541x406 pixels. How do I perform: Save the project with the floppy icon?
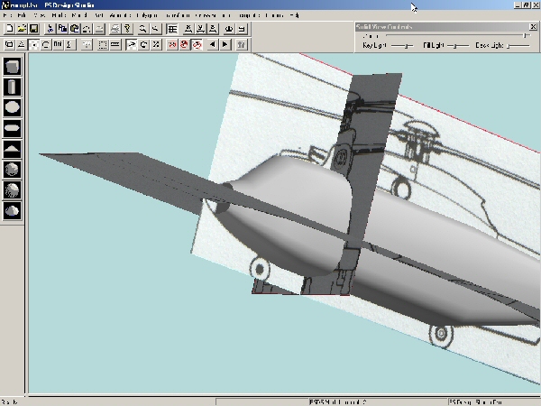point(32,29)
